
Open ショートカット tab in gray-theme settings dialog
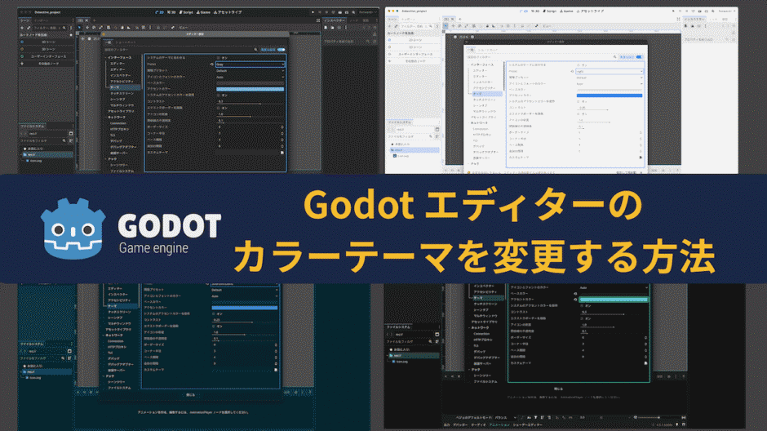pos(126,42)
